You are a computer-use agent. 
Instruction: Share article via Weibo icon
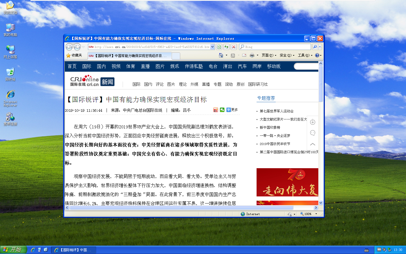216,110
